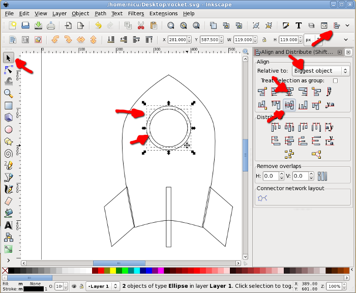Screen dimensions: 356x293
Task: Expand the tool controls overflow chevron
Action: coord(346,40)
